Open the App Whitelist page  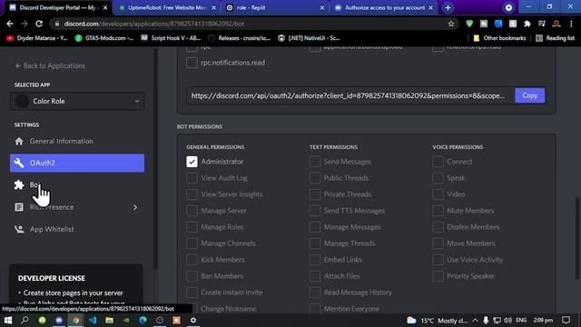click(77, 229)
